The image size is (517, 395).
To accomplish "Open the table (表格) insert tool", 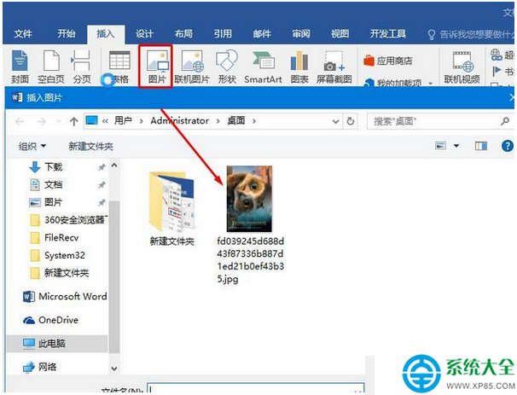I will click(x=119, y=67).
